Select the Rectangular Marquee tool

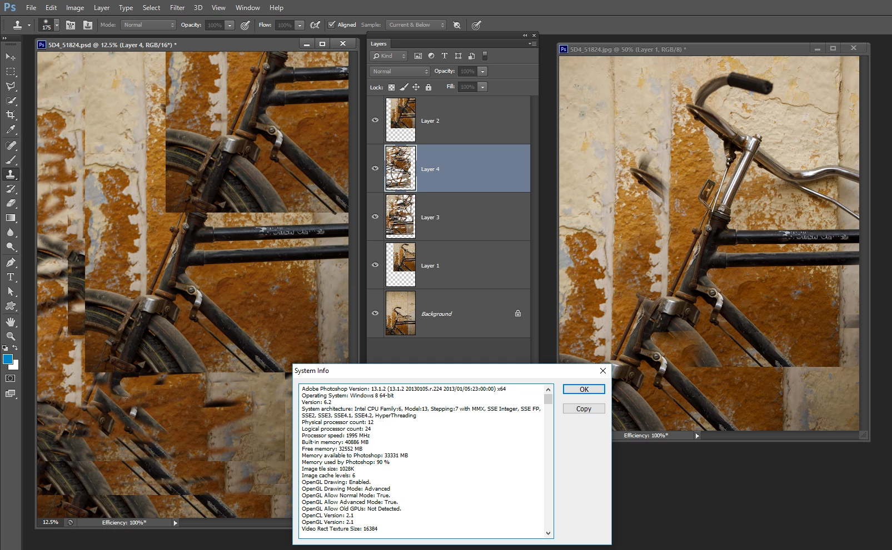tap(11, 72)
